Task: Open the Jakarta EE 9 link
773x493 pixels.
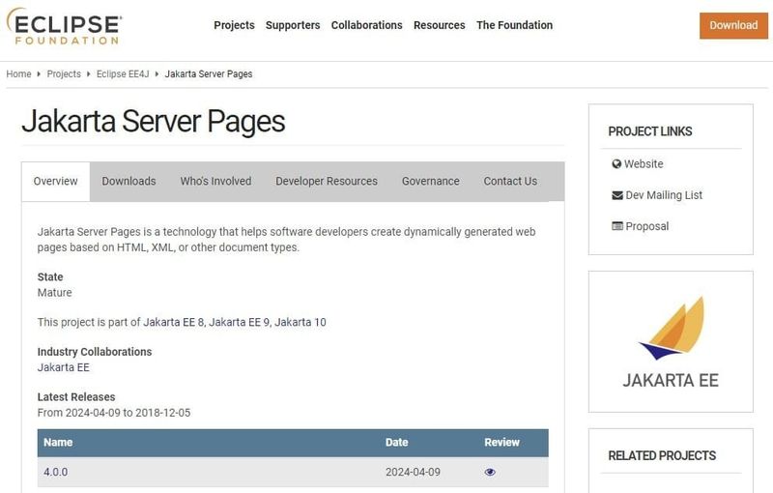Action: [x=239, y=323]
